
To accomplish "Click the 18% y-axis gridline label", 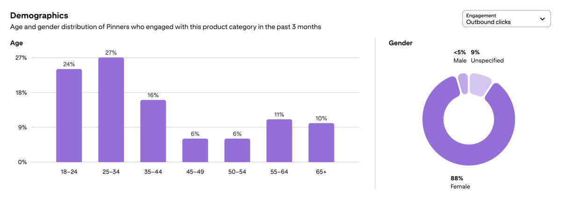I will 22,92.
